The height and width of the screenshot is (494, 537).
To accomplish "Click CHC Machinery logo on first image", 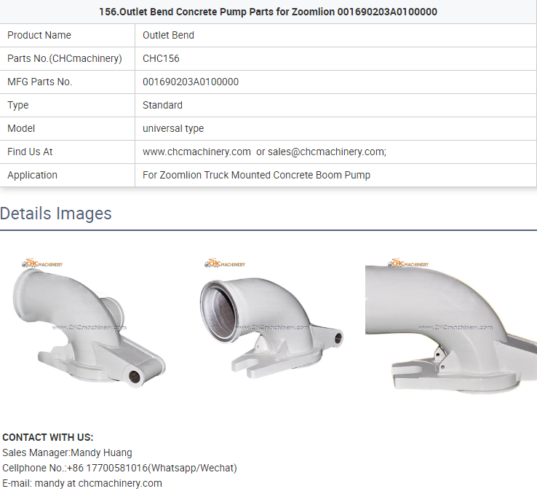I will (x=42, y=263).
